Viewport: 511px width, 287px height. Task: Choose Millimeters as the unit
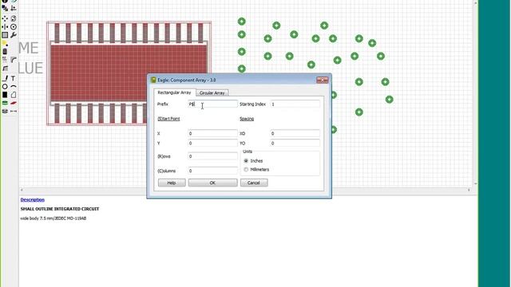(246, 170)
